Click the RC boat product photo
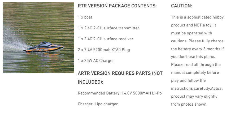235x113 pixels. (38, 38)
